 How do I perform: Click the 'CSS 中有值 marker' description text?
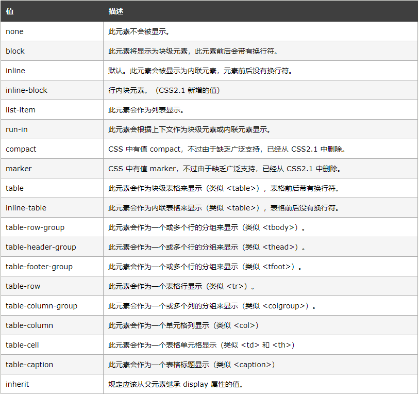pos(225,169)
